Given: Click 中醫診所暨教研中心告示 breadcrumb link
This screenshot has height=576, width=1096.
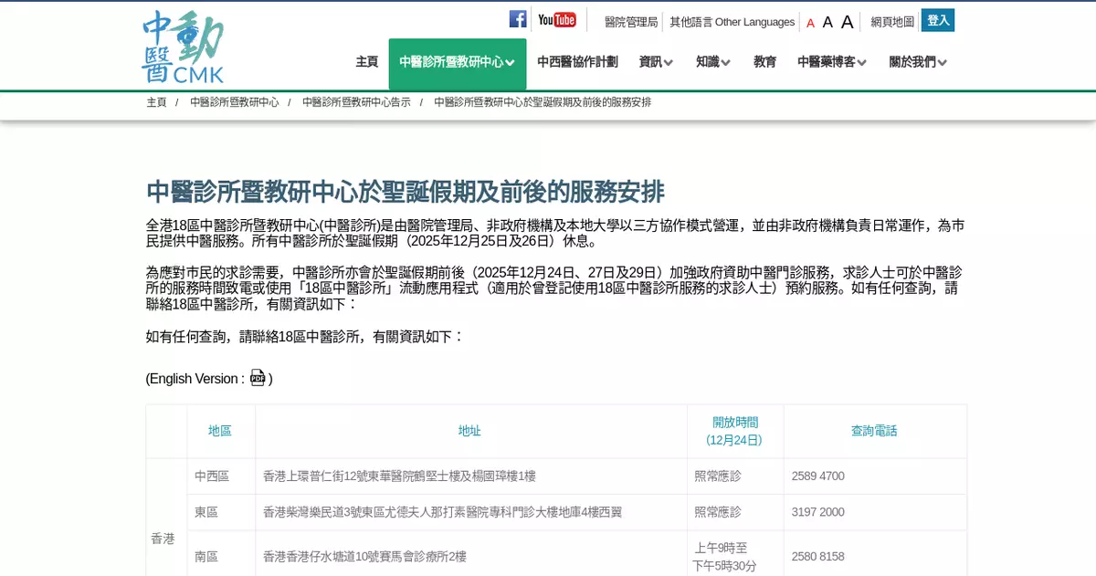Looking at the screenshot, I should tap(356, 102).
